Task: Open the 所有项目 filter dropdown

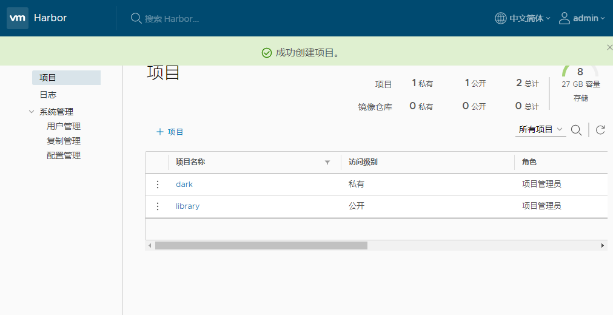Action: (x=541, y=129)
